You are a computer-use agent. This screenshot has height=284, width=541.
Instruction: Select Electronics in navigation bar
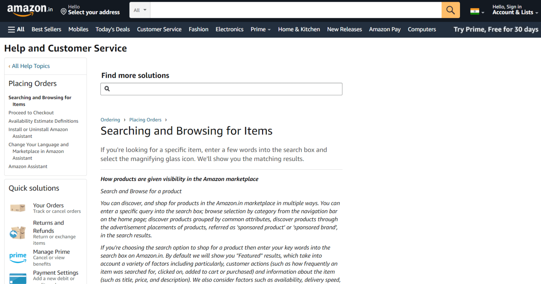[x=230, y=30]
